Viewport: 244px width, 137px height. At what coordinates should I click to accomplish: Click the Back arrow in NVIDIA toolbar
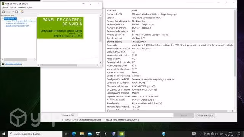pos(3,12)
